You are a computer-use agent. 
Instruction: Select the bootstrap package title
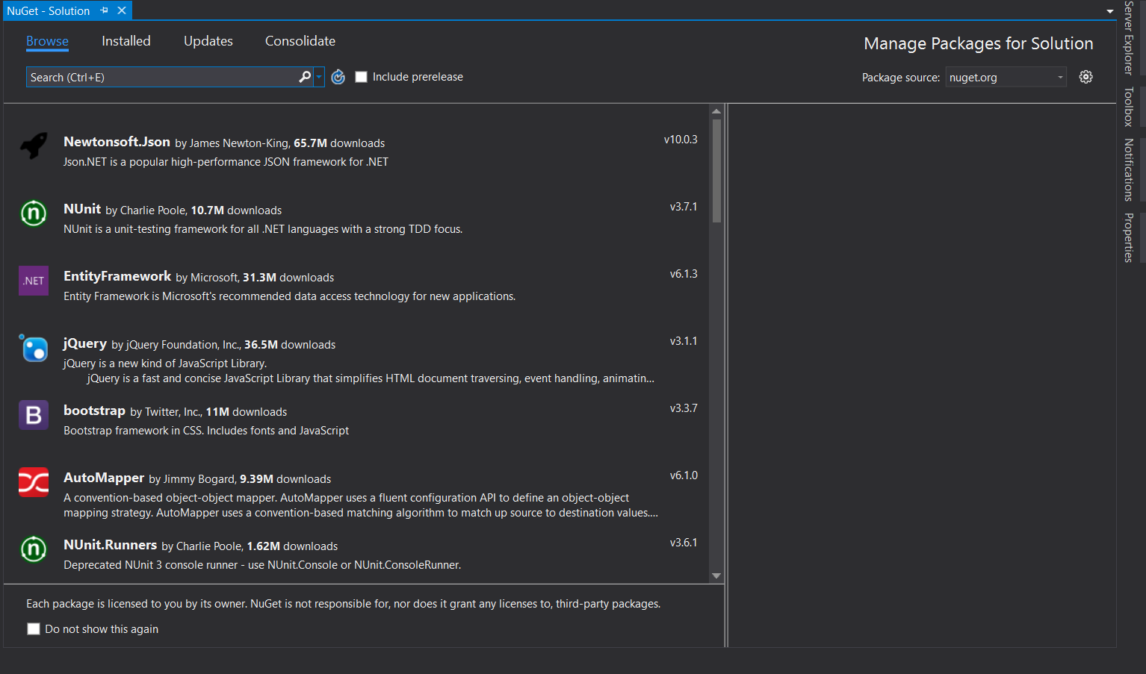[94, 411]
